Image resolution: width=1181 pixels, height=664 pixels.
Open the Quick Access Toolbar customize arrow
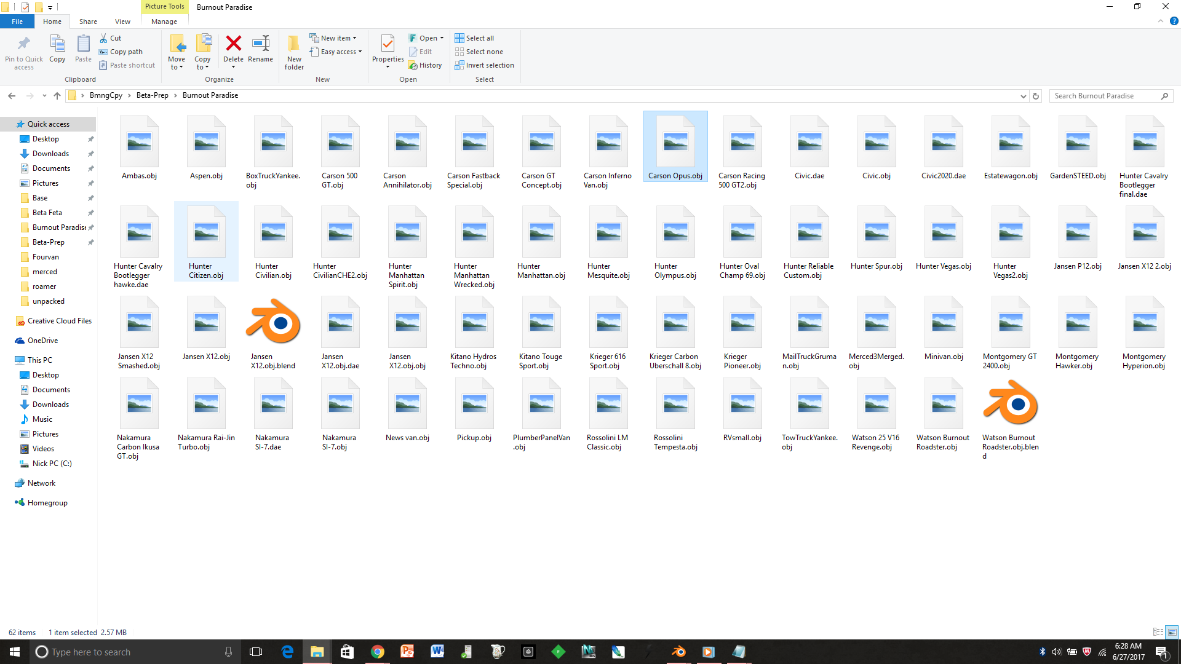point(50,7)
